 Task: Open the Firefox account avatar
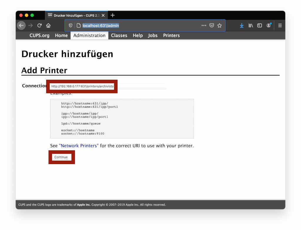(x=269, y=25)
